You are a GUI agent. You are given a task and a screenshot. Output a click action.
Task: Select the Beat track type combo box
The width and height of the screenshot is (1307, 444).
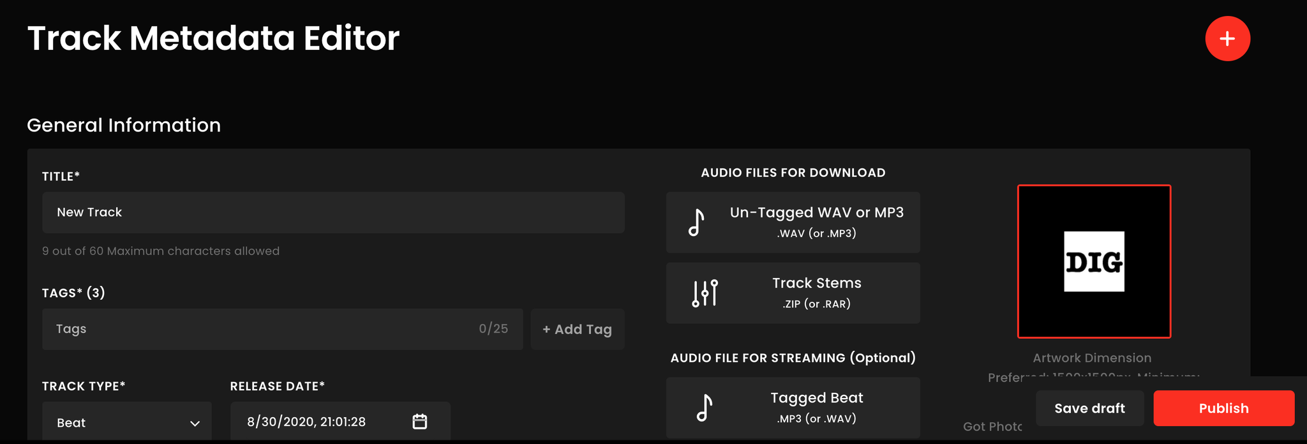click(x=127, y=422)
